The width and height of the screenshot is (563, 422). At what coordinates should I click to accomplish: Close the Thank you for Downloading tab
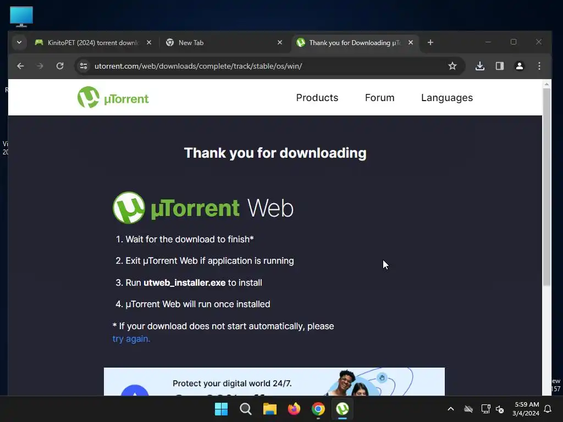[x=411, y=42]
